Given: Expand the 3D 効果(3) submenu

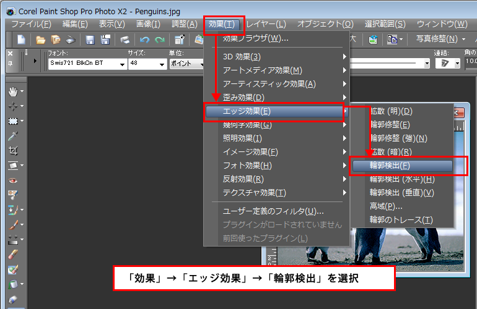Looking at the screenshot, I should 277,57.
